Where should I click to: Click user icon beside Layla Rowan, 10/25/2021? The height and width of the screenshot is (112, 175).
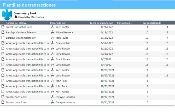tap(52, 75)
